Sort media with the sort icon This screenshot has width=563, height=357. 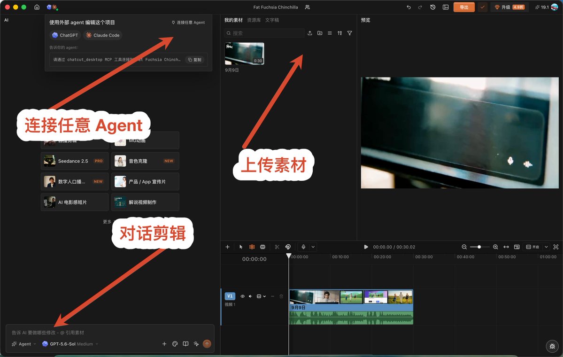click(x=339, y=33)
